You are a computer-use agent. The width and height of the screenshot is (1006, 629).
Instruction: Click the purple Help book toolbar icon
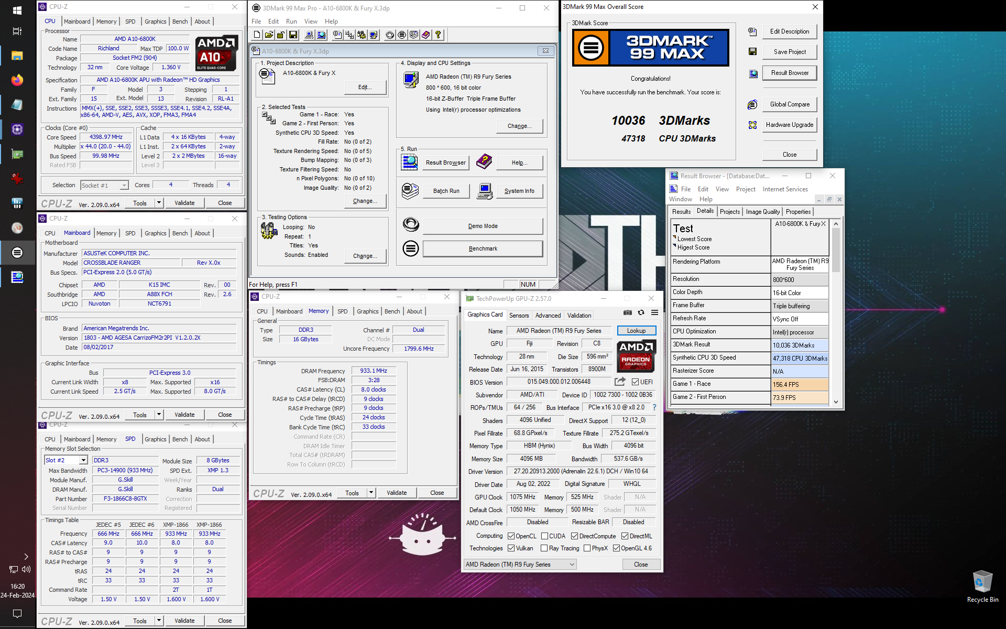tap(426, 35)
